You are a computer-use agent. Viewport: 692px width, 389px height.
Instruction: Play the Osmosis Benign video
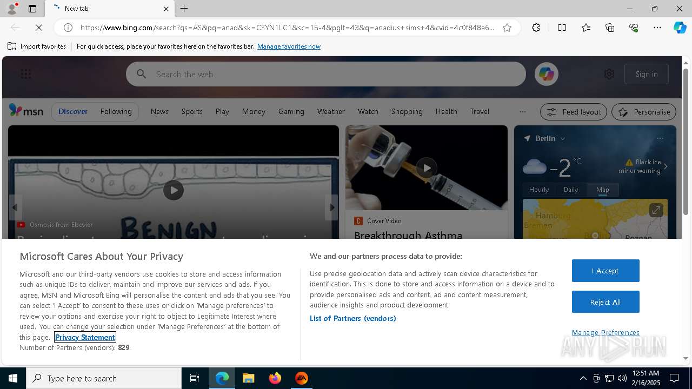pyautogui.click(x=174, y=190)
